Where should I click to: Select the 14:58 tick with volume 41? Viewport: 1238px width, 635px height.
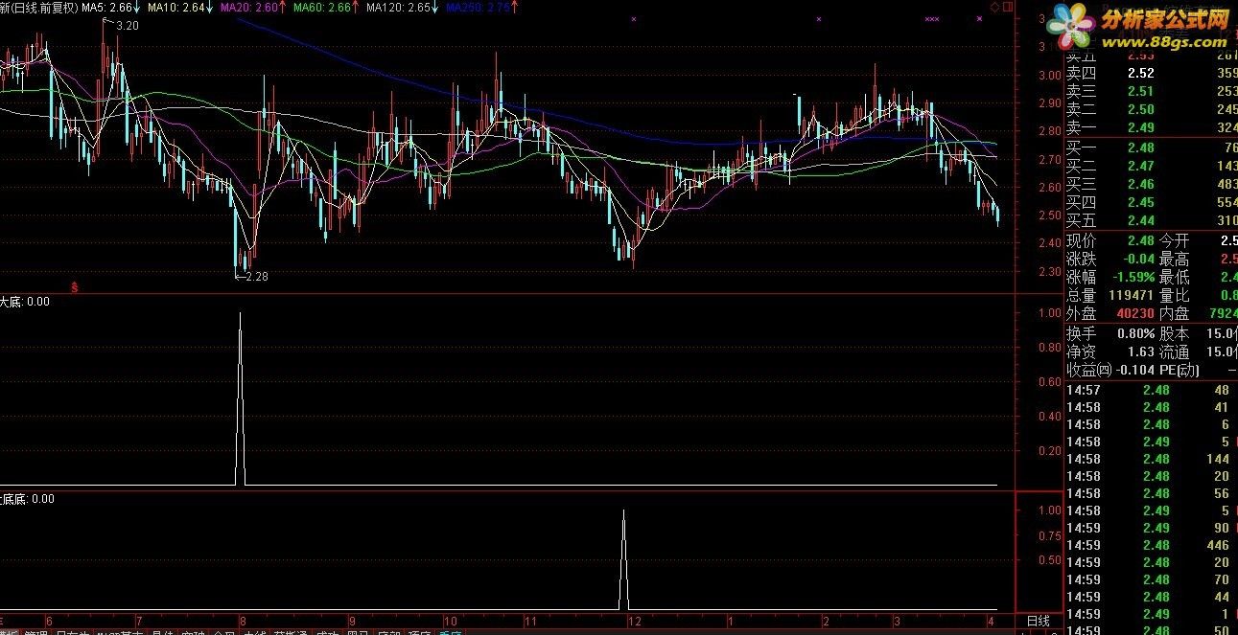pos(1152,407)
